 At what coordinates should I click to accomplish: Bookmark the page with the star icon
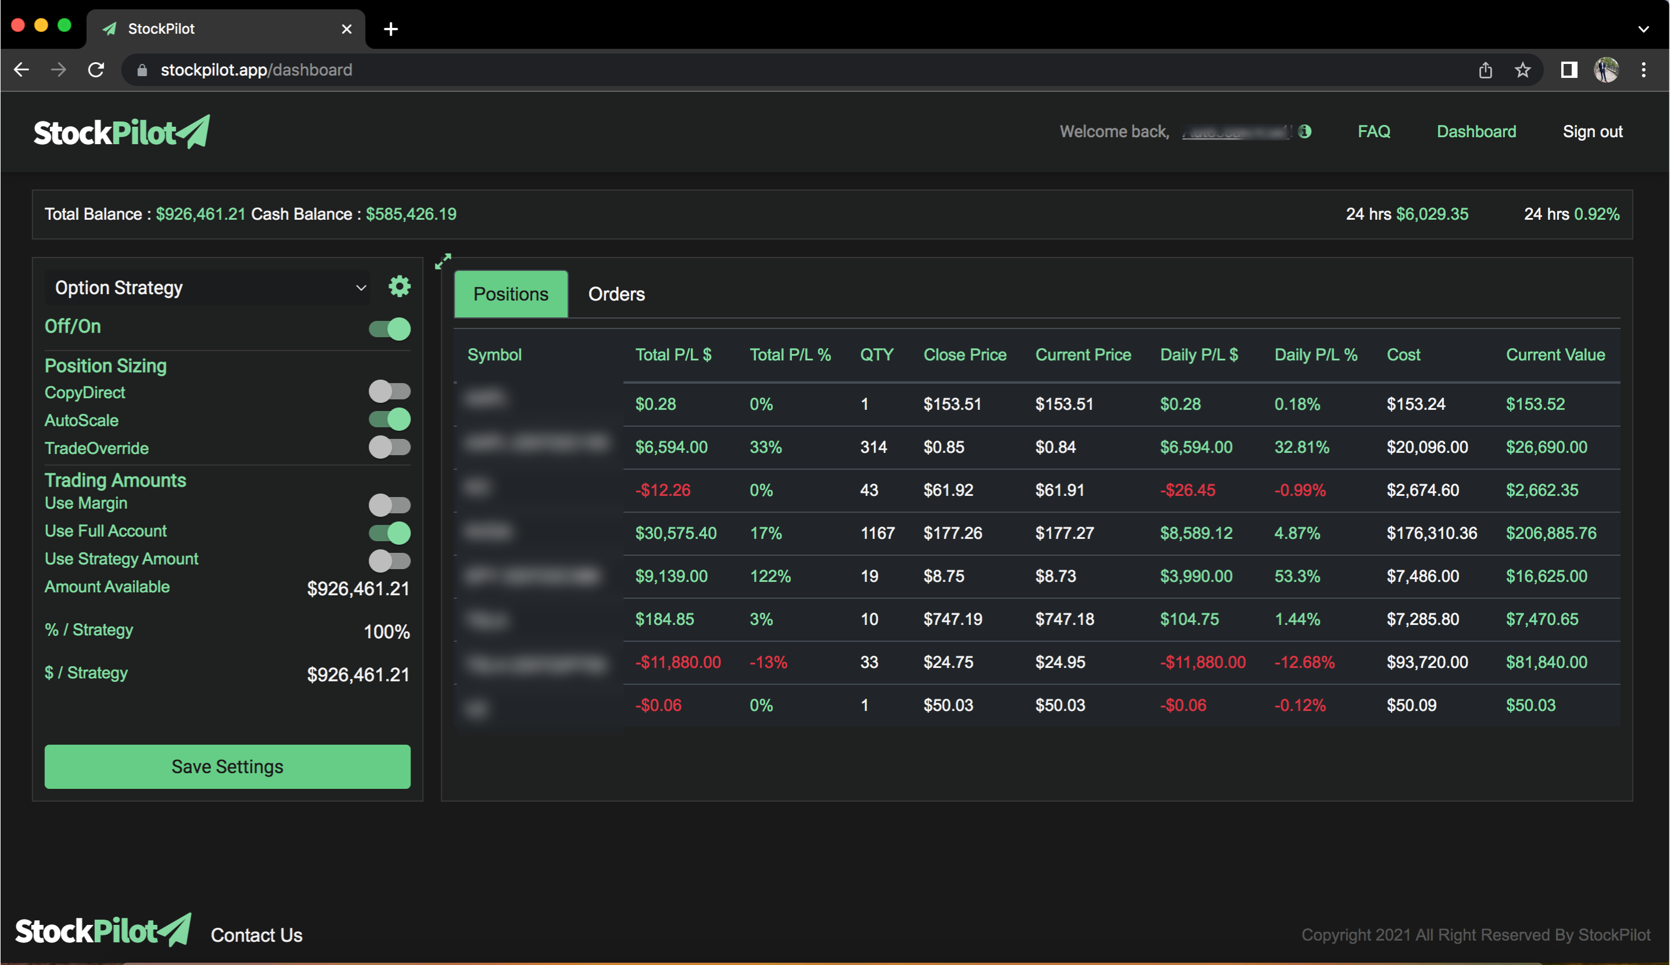tap(1522, 70)
